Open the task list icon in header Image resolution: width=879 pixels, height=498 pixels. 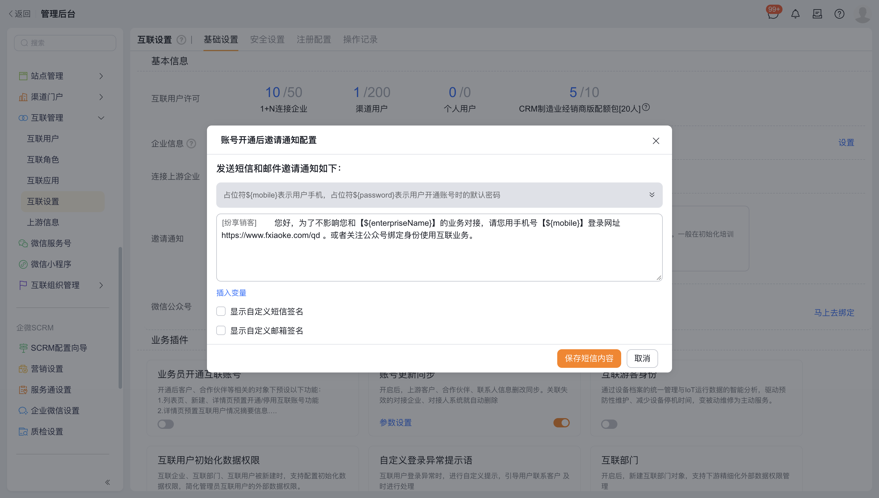click(817, 14)
